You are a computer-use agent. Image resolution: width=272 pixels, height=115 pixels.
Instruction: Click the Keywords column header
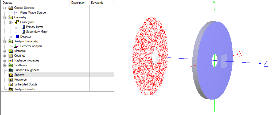click(97, 3)
